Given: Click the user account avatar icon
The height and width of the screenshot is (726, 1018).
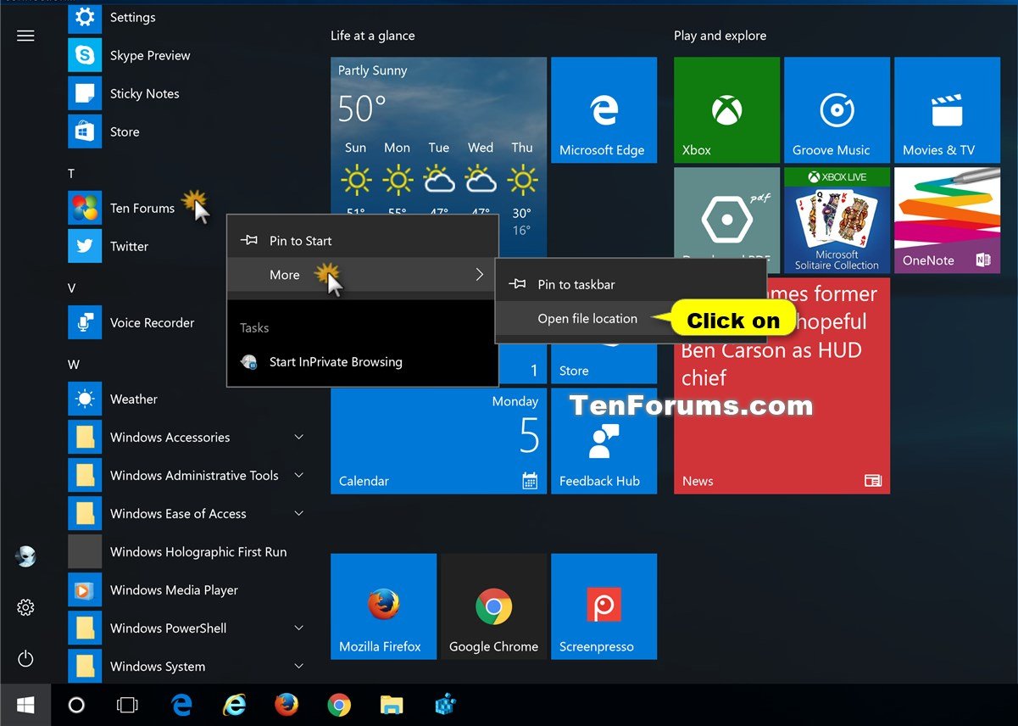Looking at the screenshot, I should [25, 556].
